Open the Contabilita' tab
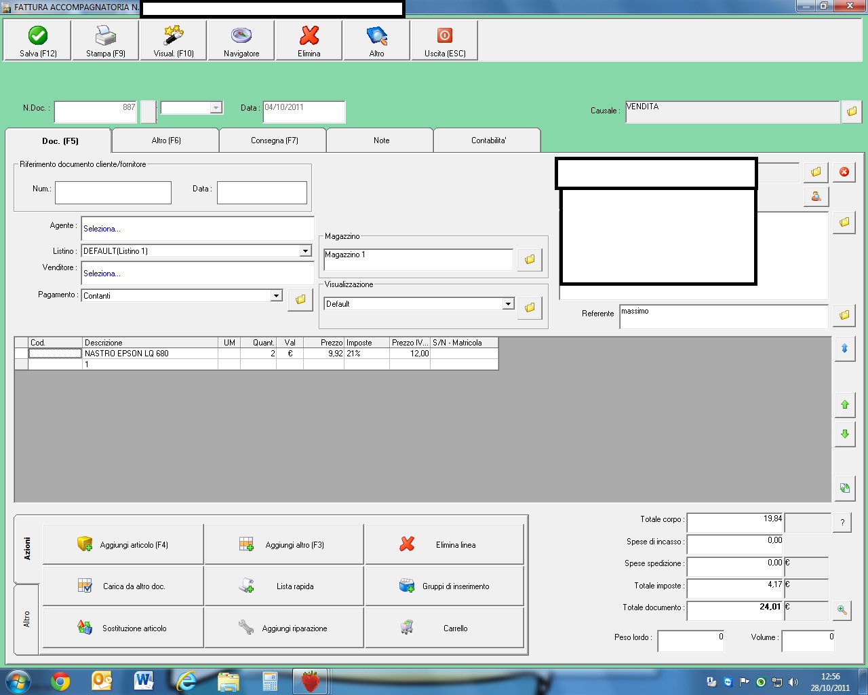Screen dimensions: 868x695 pos(488,140)
